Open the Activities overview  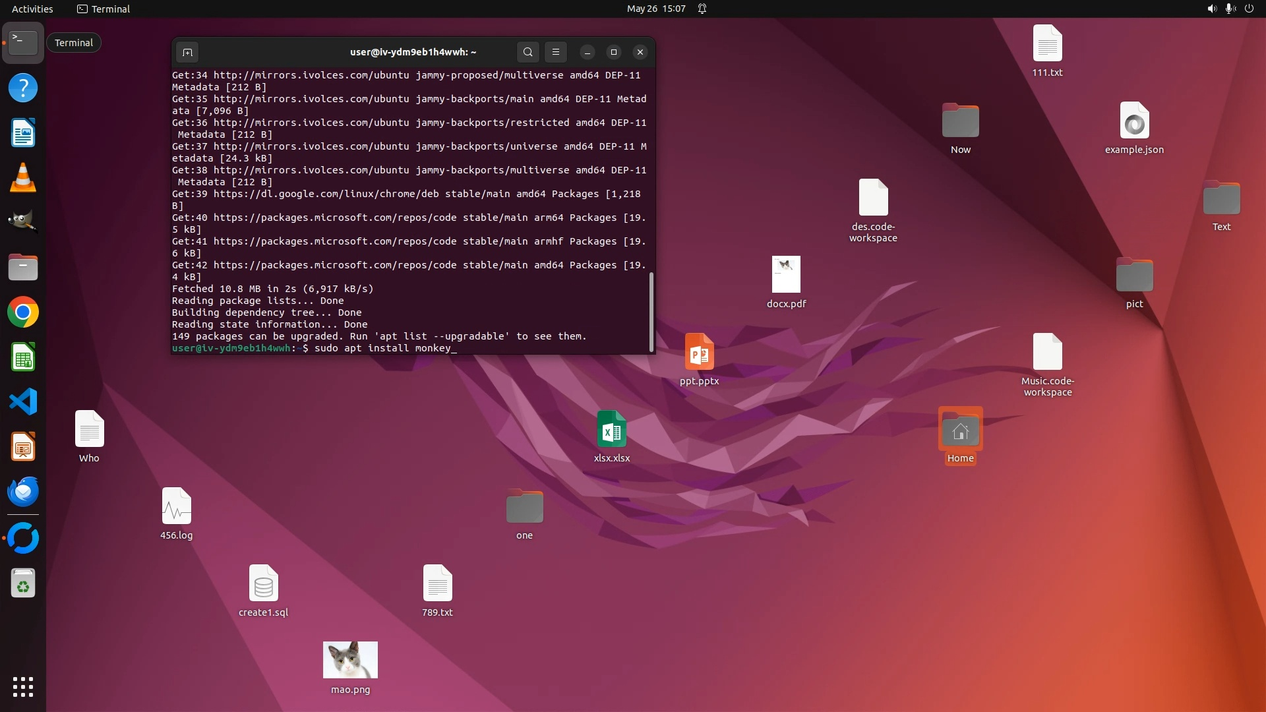point(32,9)
